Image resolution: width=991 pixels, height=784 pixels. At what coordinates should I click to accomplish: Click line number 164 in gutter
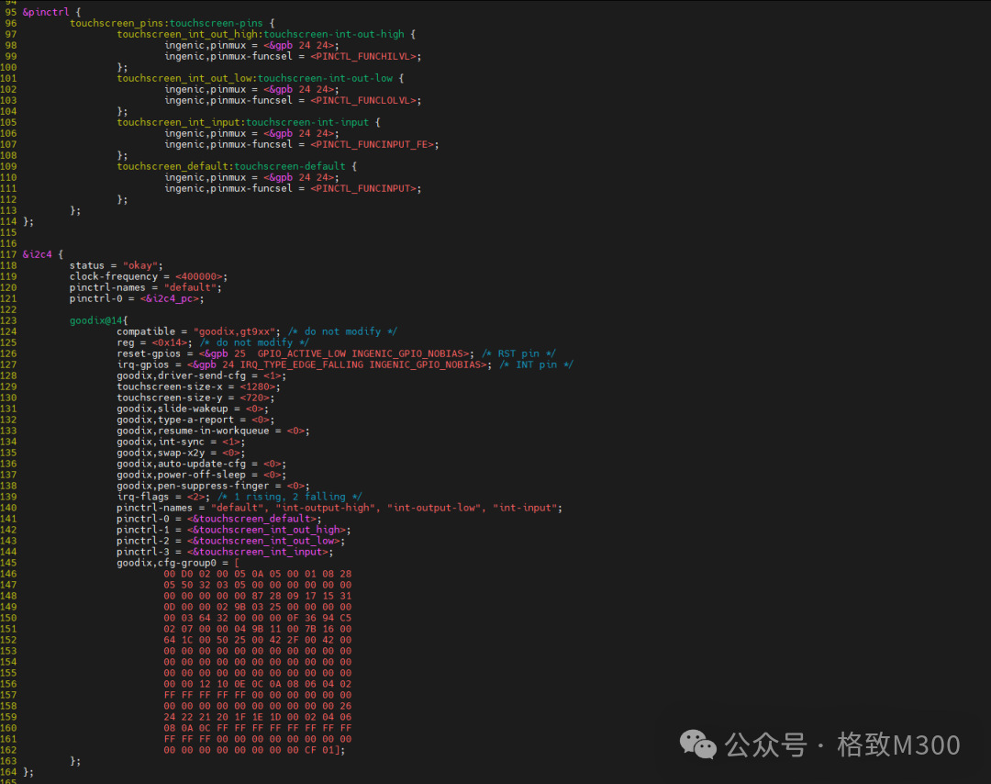pyautogui.click(x=8, y=772)
